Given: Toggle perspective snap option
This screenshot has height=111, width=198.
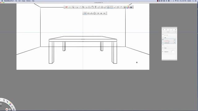Looking at the screenshot, I should point(98,13).
